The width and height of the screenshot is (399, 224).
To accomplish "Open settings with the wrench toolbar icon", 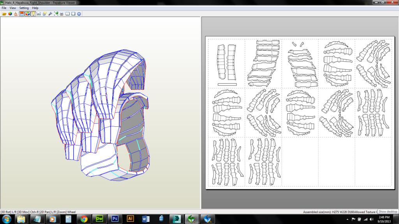I will click(x=50, y=14).
